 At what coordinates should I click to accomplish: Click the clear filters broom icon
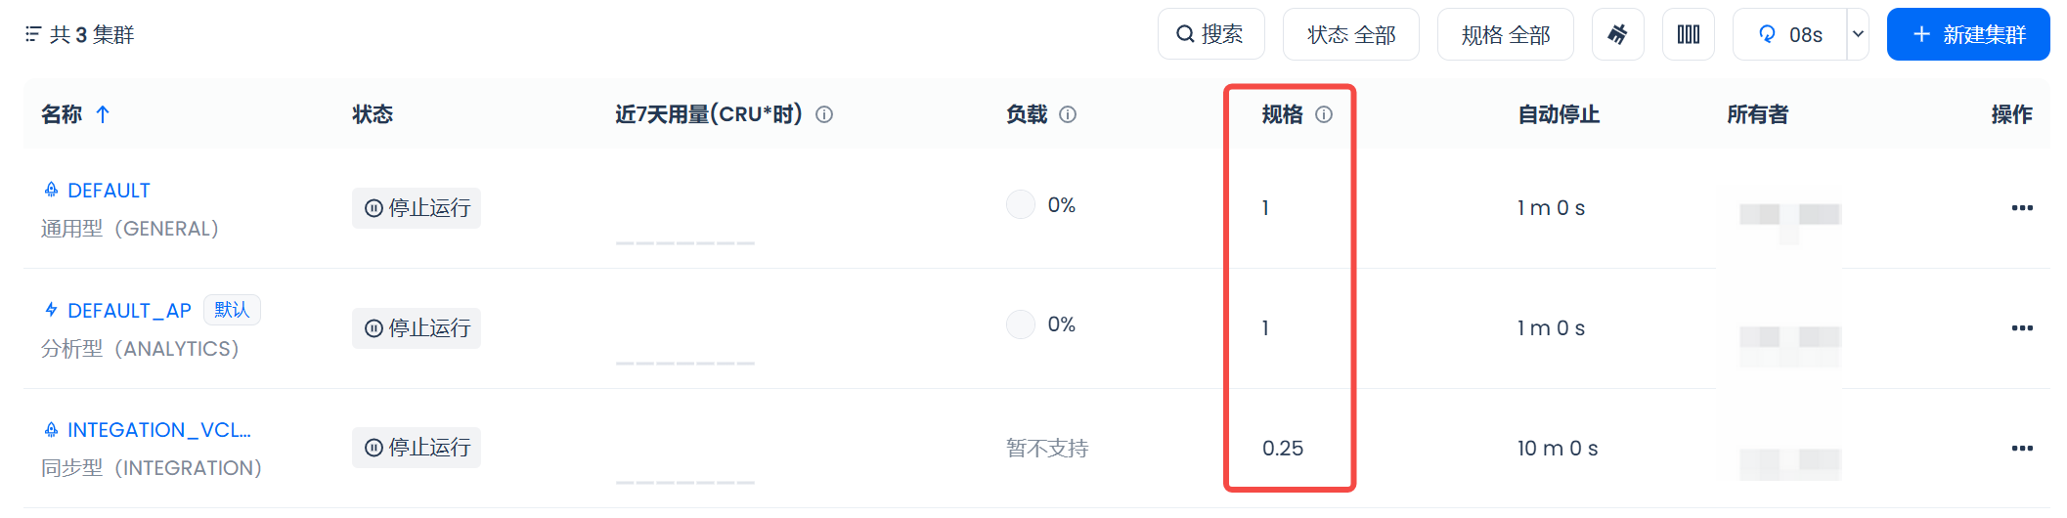click(x=1618, y=34)
